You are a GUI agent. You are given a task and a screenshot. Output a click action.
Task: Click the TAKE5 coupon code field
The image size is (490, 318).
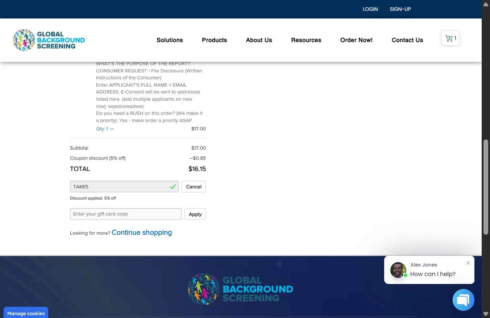[124, 187]
